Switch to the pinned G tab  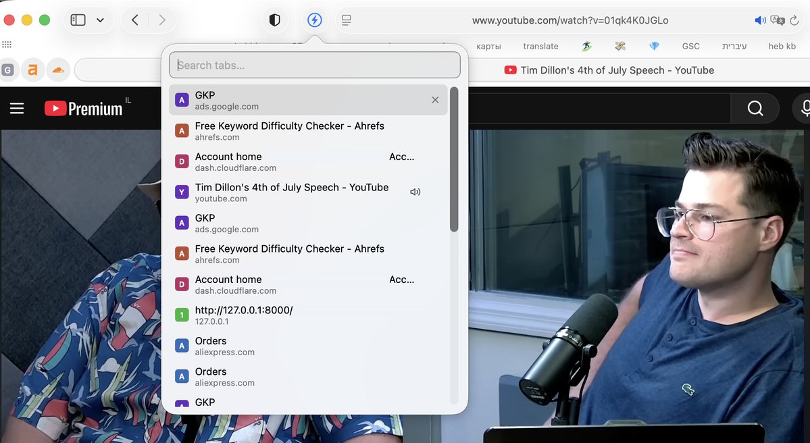click(x=7, y=70)
